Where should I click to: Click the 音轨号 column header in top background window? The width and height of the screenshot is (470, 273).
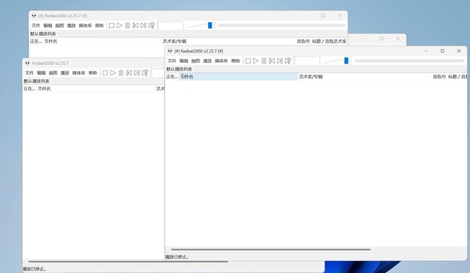tap(303, 41)
